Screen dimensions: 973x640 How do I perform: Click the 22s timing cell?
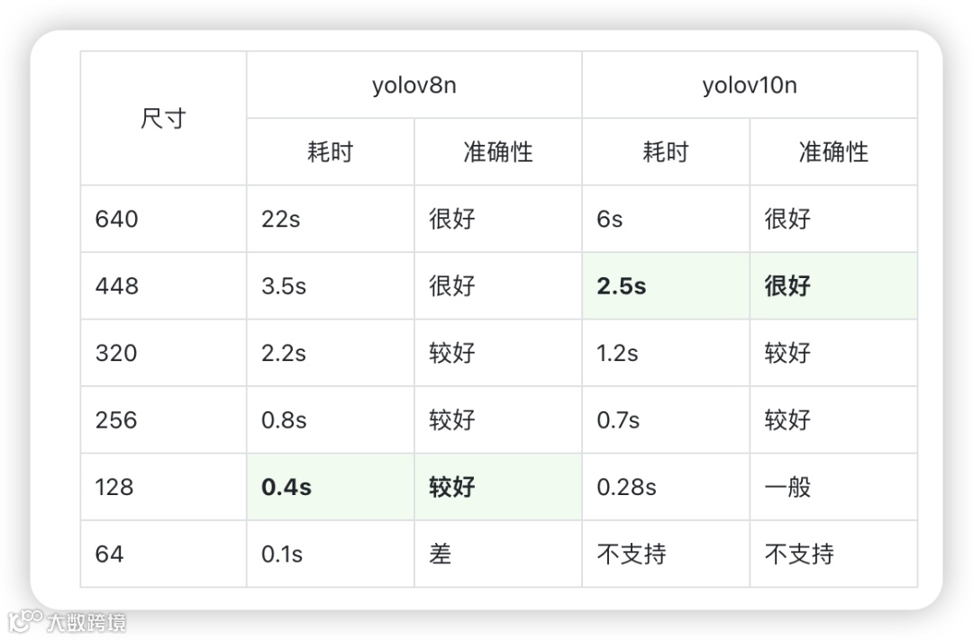click(x=330, y=219)
